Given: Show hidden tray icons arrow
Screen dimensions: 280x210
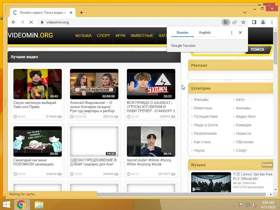Looking at the screenshot, I should pyautogui.click(x=234, y=205).
